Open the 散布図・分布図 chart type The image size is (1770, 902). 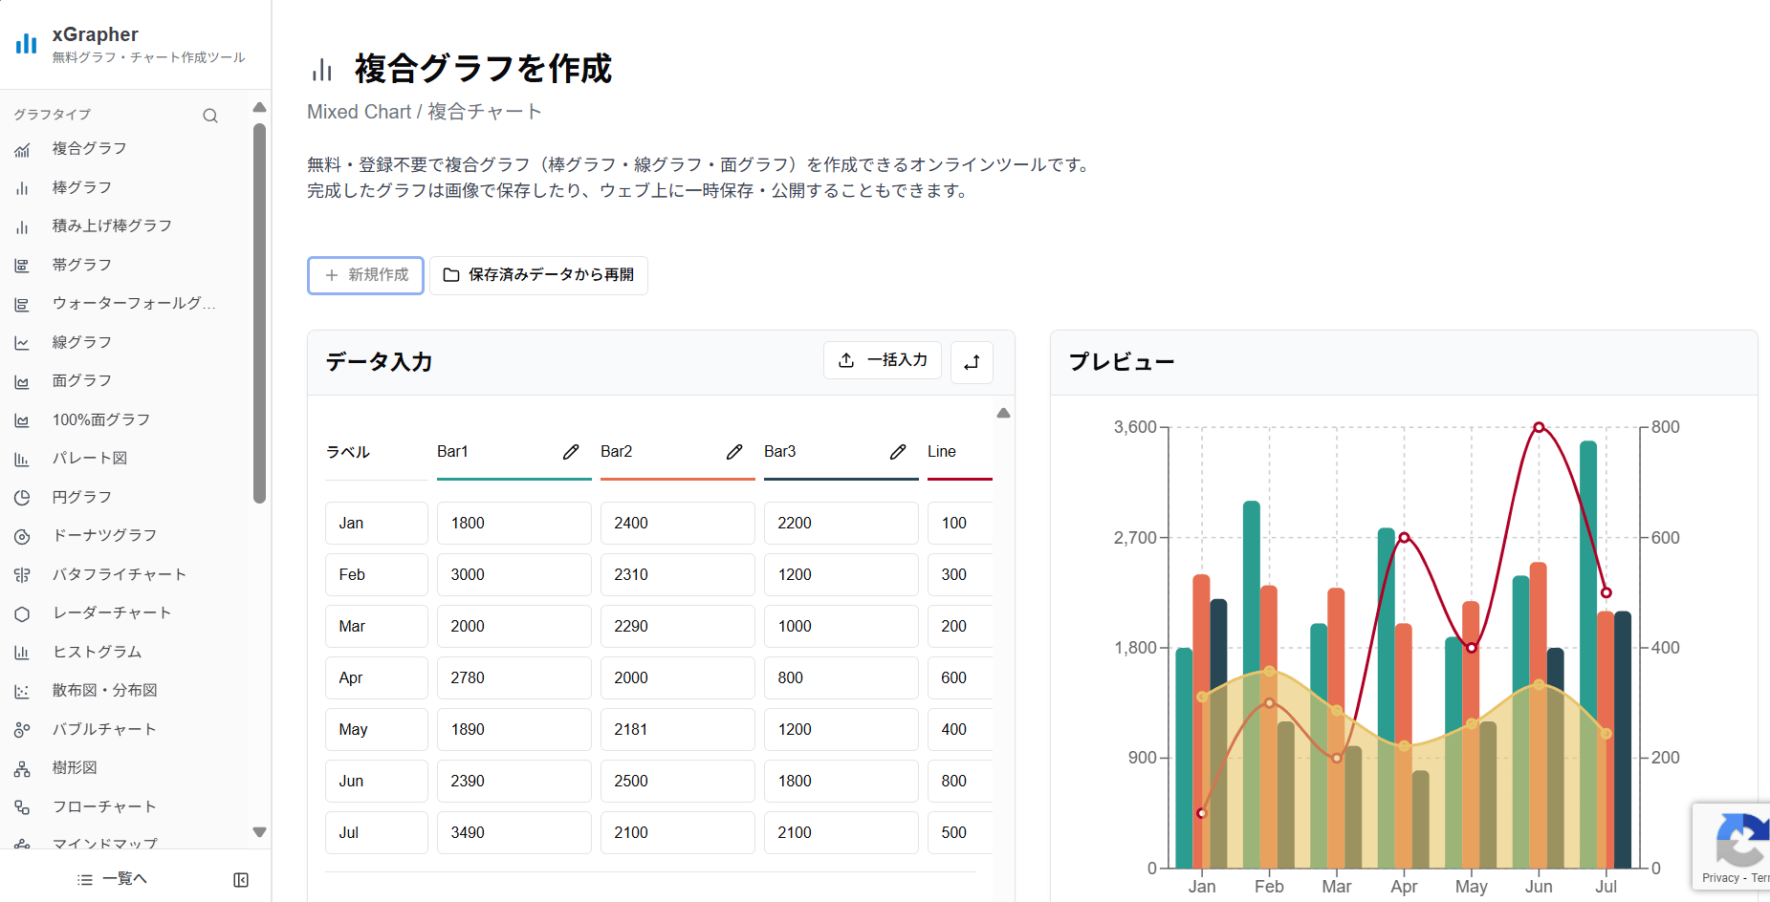click(x=103, y=690)
